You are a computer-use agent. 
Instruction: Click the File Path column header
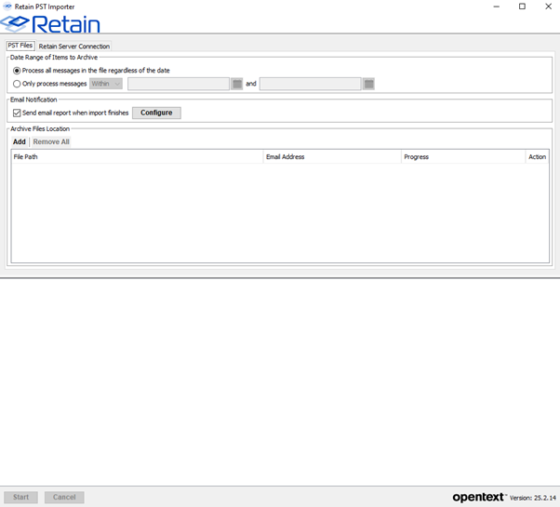point(137,156)
